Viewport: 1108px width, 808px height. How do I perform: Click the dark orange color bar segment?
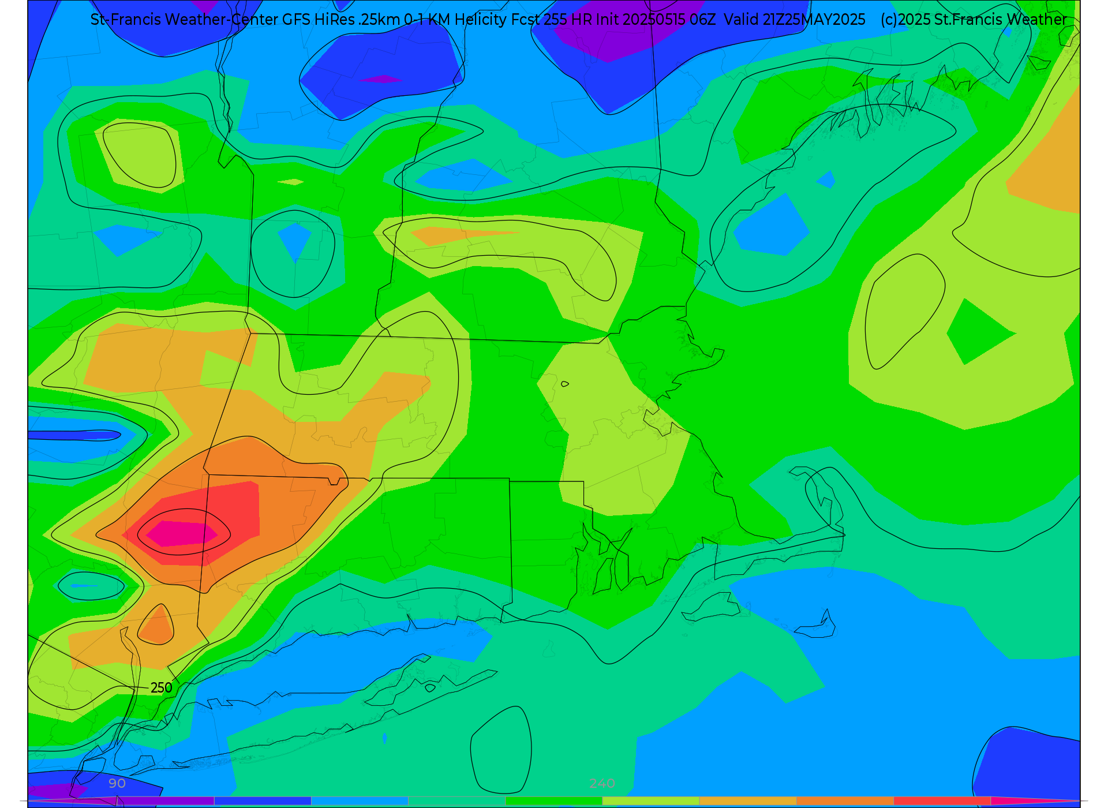pos(845,801)
